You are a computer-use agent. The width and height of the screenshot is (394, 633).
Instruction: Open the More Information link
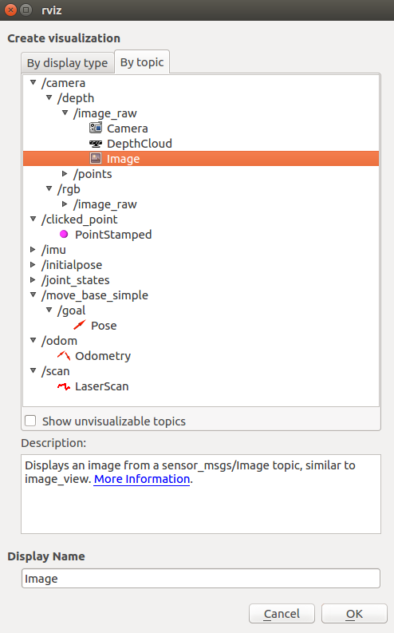(142, 479)
